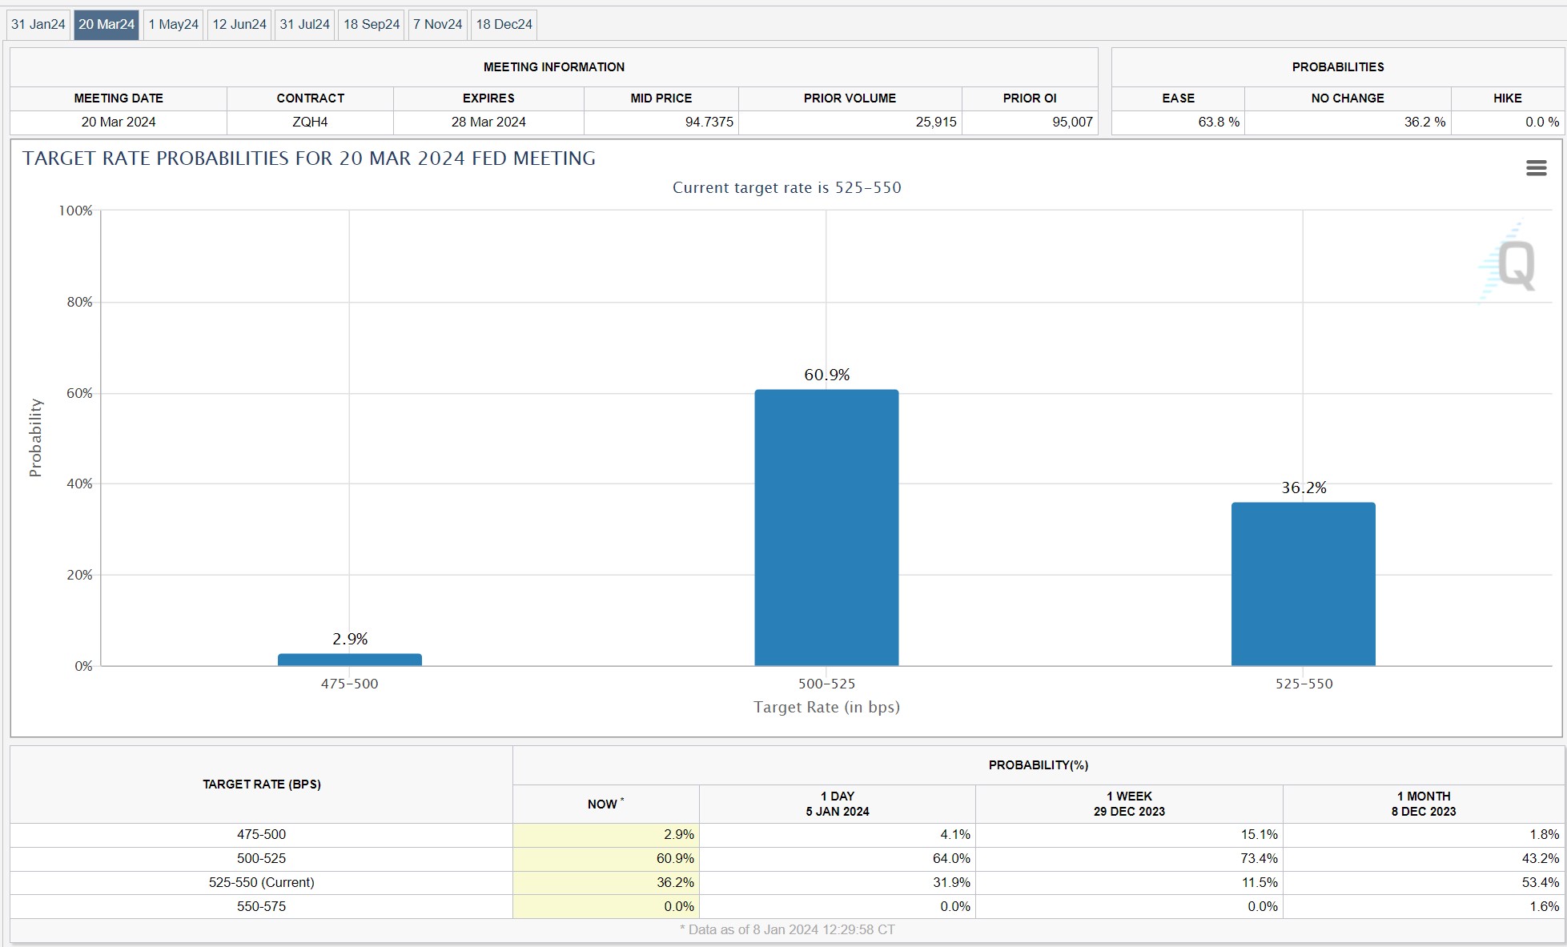Click the 500-525 bar showing 60.9%
Viewport: 1567px width, 947px height.
[x=826, y=528]
